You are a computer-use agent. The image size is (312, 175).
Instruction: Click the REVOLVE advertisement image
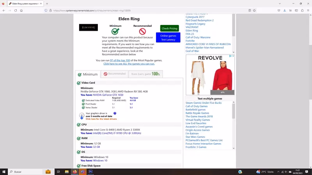tap(210, 75)
